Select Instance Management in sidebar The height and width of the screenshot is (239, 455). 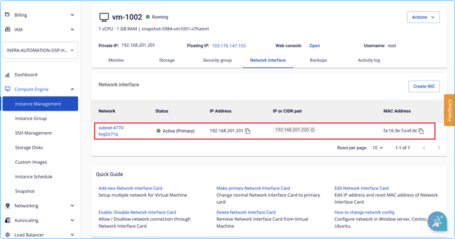tap(40, 104)
